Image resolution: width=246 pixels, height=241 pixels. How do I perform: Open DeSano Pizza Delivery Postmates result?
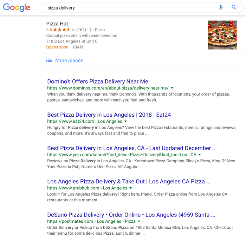[131, 215]
